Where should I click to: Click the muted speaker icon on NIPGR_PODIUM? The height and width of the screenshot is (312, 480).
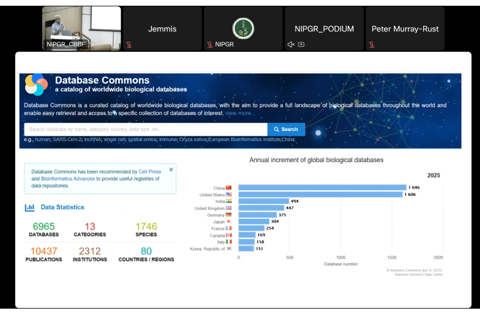[291, 44]
